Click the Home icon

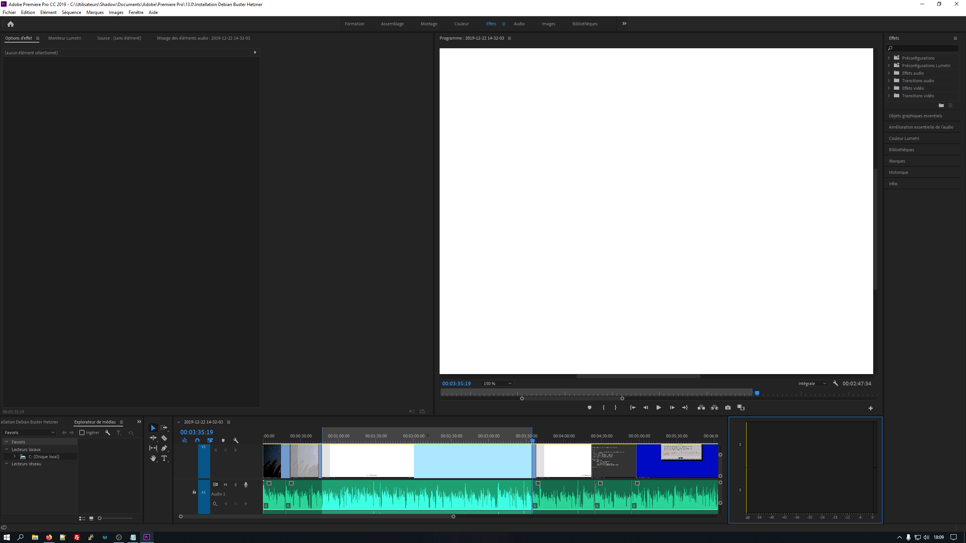pyautogui.click(x=11, y=24)
